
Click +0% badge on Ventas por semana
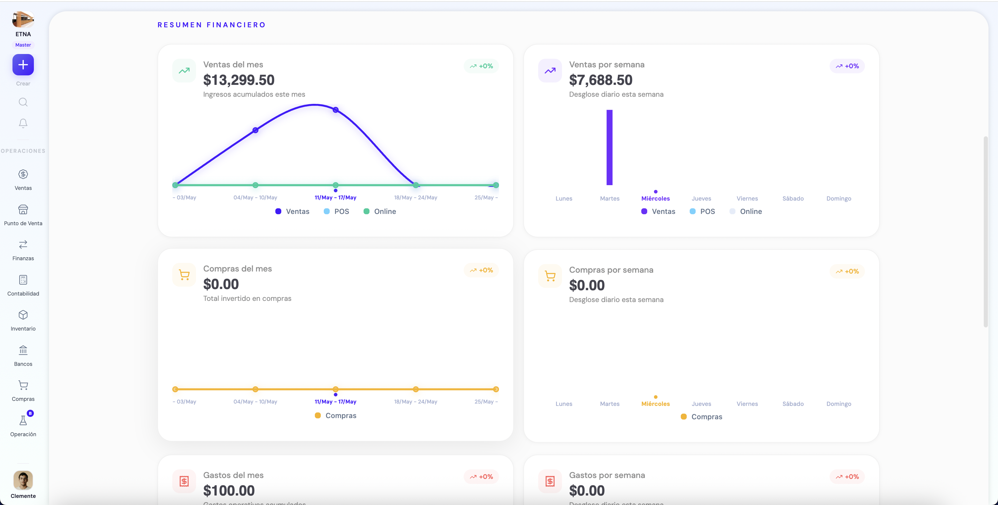pyautogui.click(x=847, y=66)
